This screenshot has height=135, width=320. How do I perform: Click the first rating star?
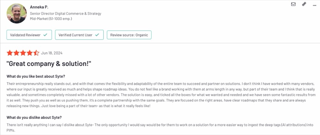point(10,53)
